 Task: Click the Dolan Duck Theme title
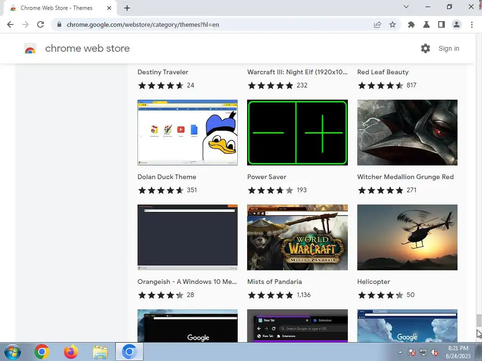pos(167,177)
